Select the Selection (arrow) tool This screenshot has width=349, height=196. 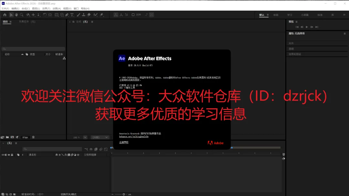[11, 15]
